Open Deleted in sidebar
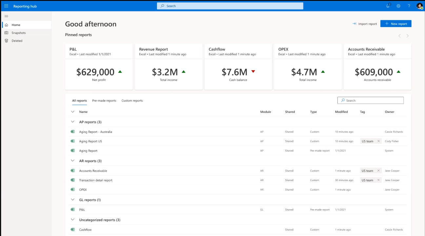This screenshot has width=425, height=236. 27,41
